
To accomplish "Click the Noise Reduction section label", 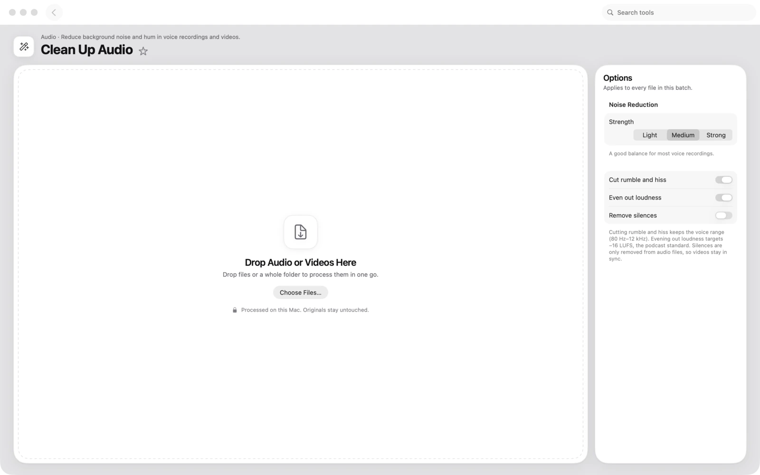I will tap(633, 104).
